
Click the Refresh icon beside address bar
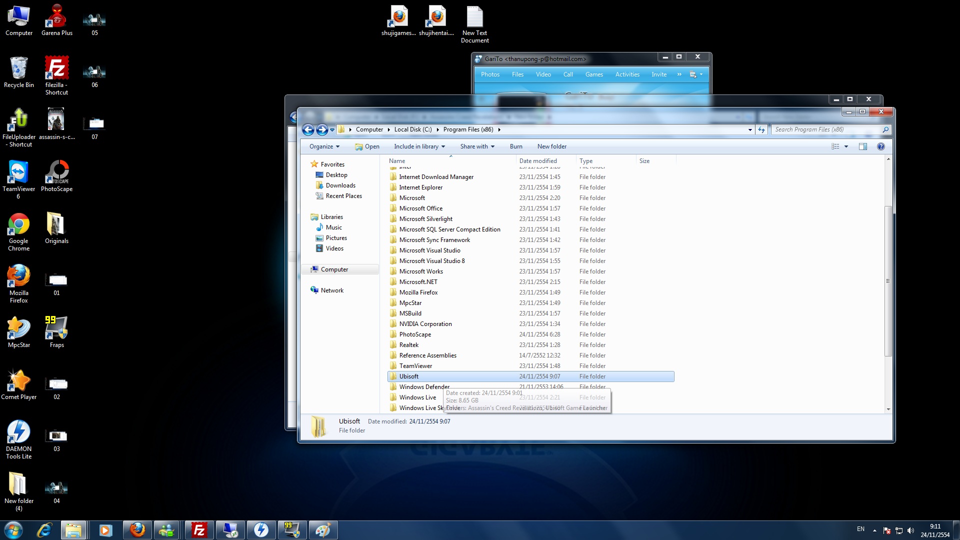[x=761, y=130]
